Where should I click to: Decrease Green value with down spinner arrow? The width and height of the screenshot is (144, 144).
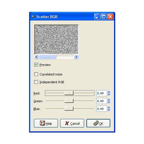pos(109,102)
